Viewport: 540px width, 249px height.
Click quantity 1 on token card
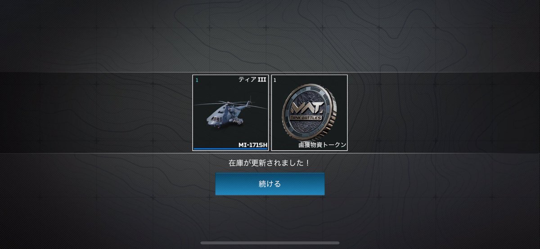tap(275, 80)
